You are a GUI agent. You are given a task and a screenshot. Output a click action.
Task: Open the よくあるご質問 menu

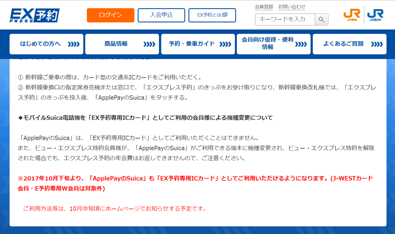point(350,44)
